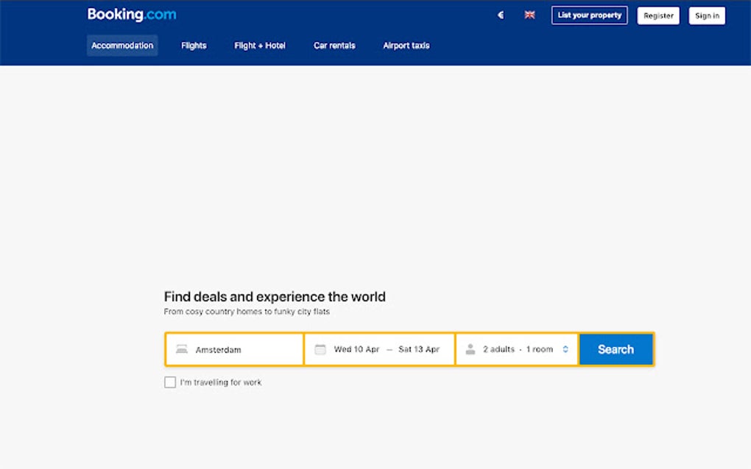Enable the I'm traveling for work checkbox

click(x=170, y=382)
